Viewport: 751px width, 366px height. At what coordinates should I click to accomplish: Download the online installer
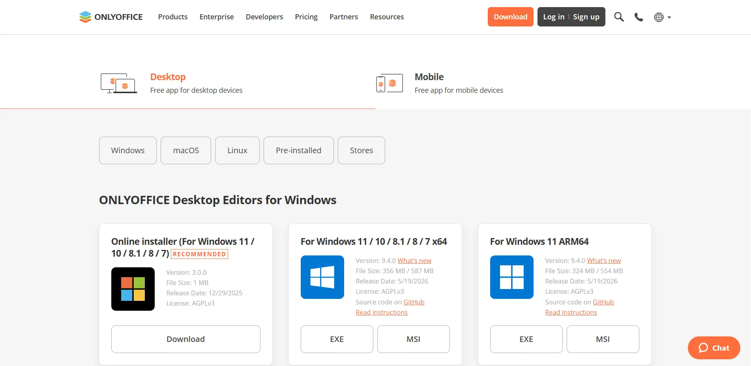tap(186, 339)
